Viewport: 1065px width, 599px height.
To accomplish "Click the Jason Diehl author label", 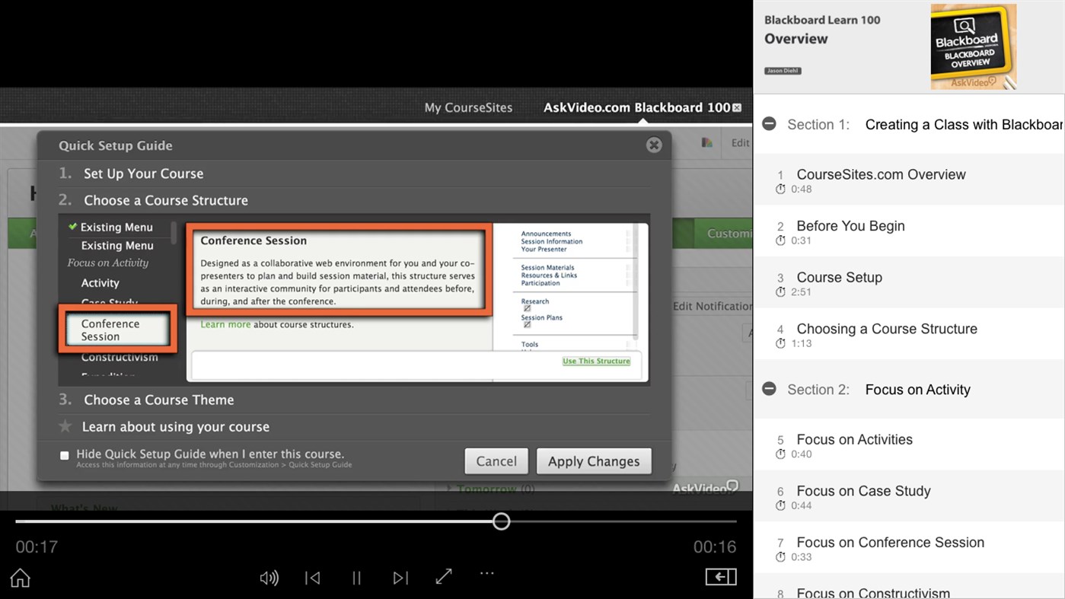I will click(783, 71).
